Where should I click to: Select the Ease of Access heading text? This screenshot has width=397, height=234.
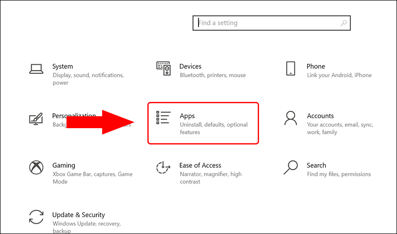[200, 165]
